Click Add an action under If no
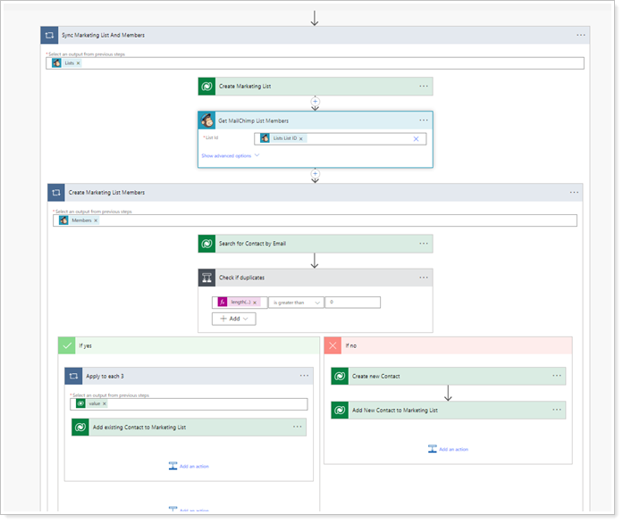 pyautogui.click(x=448, y=449)
